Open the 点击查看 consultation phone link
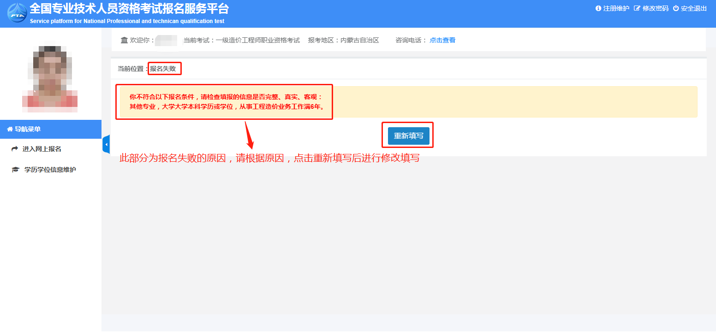Screen dimensions: 716x336 442,40
